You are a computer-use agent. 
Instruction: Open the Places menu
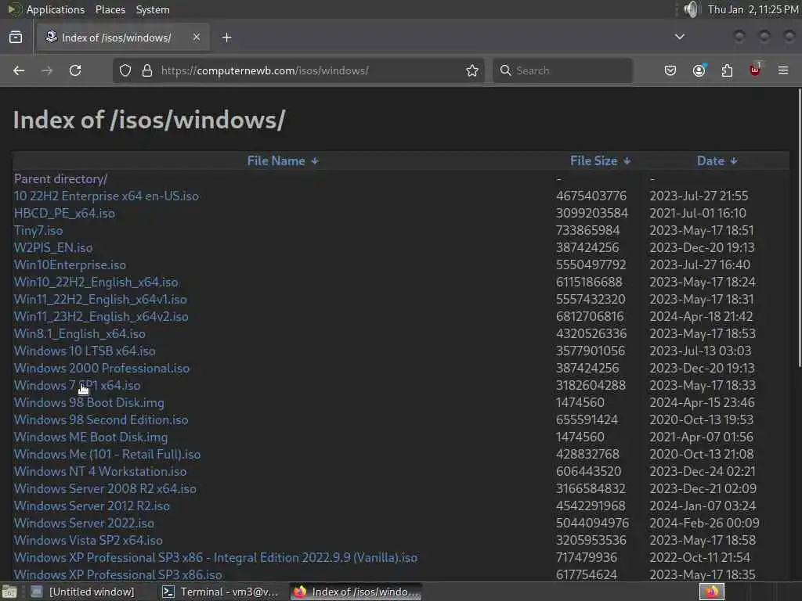pos(110,9)
